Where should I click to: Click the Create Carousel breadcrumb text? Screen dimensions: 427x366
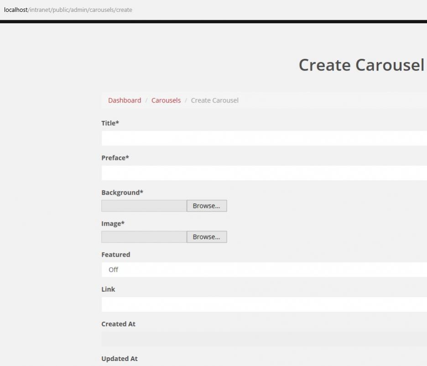click(214, 100)
